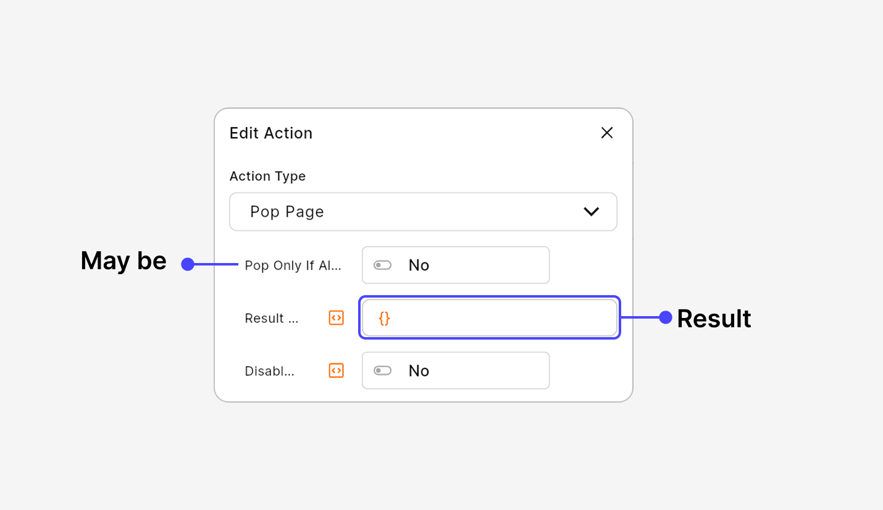
Task: Click expression icon beside the Disabl... label
Action: pos(336,370)
